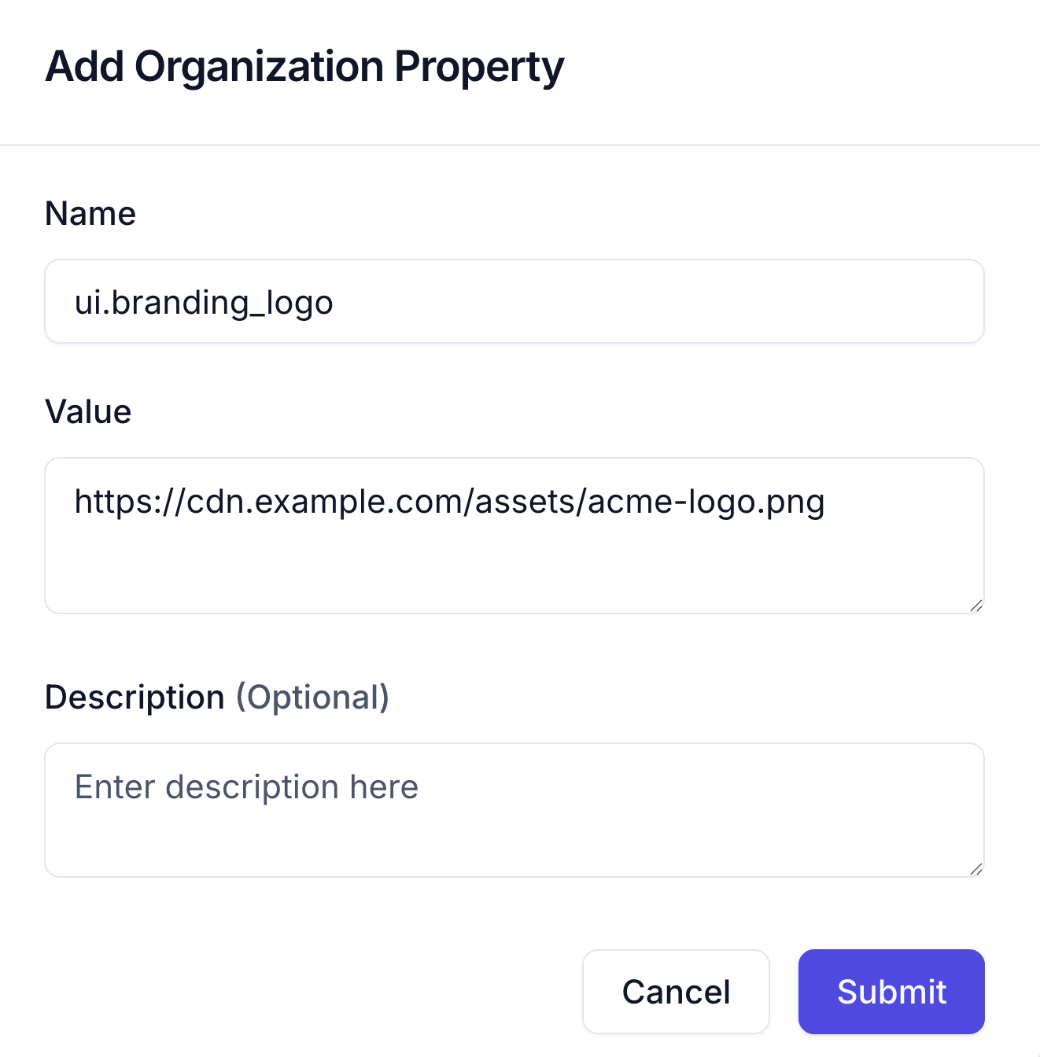Click the 'Enter description here' placeholder
1040x1057 pixels.
[246, 787]
